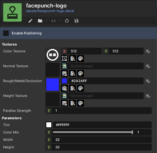Click the blue Rough/Metal/Occlusion color swatch
157x153 pixels.
pos(53,85)
